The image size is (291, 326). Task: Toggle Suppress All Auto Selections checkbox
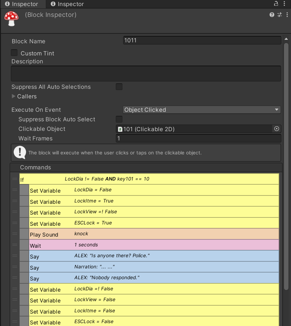coord(119,87)
